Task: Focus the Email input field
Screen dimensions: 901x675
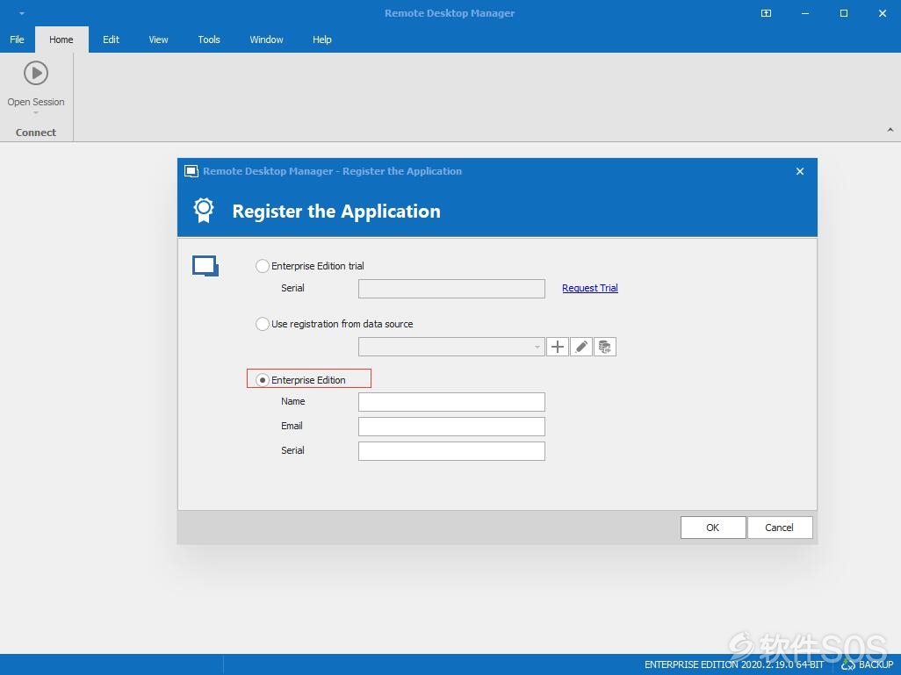Action: tap(451, 427)
